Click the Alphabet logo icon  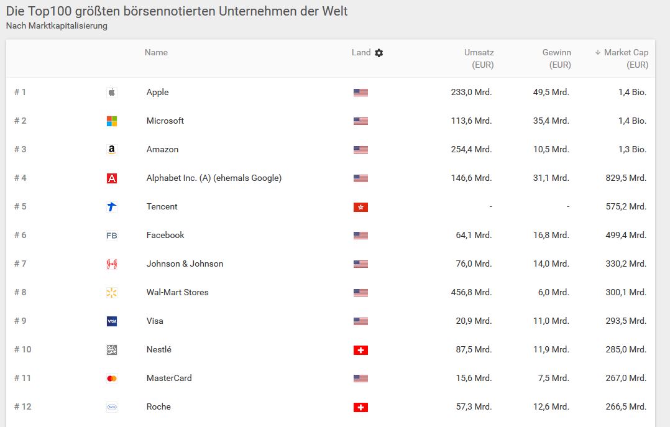pyautogui.click(x=112, y=178)
